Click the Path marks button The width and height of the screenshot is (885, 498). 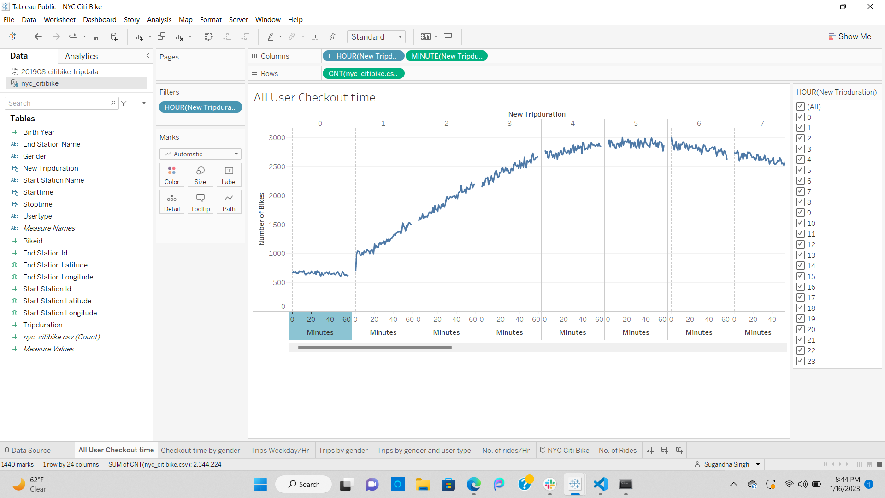click(229, 202)
